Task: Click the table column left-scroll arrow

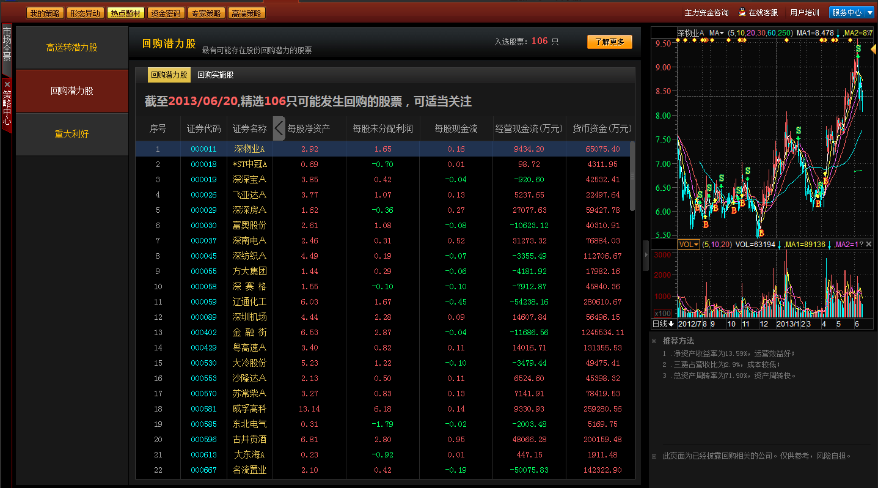Action: (x=279, y=128)
